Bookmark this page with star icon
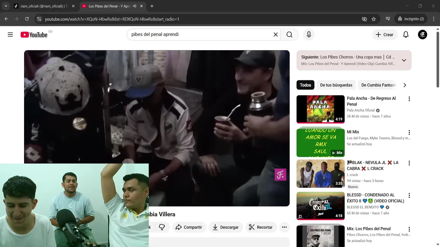The image size is (440, 247). click(x=374, y=19)
